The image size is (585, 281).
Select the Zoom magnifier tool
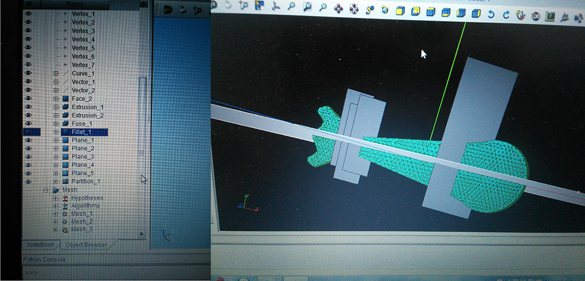coord(323,7)
